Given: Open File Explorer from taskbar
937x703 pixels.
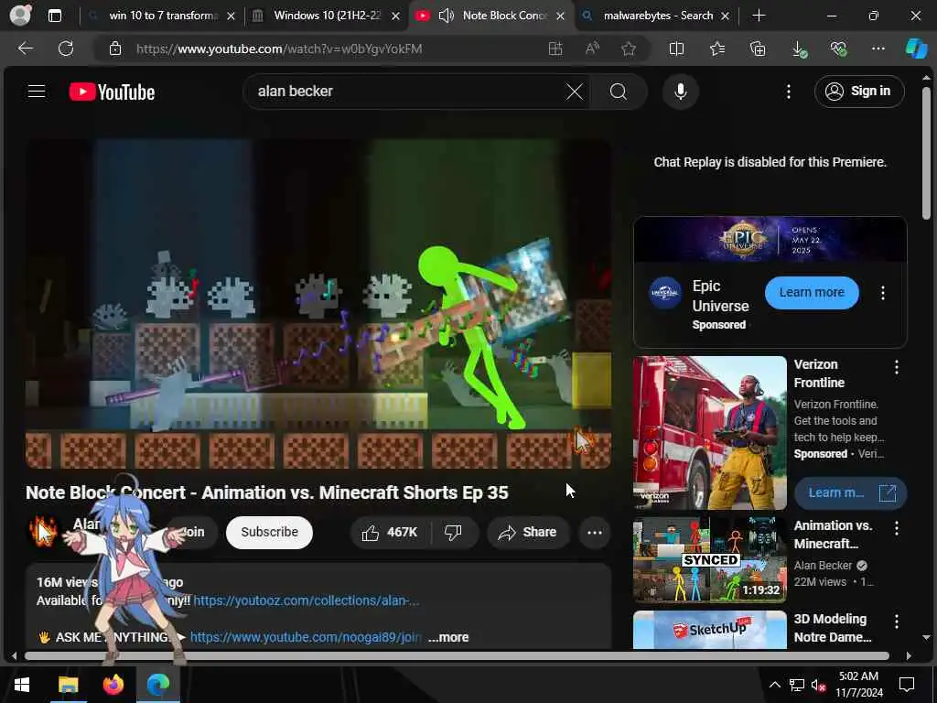Looking at the screenshot, I should (68, 685).
